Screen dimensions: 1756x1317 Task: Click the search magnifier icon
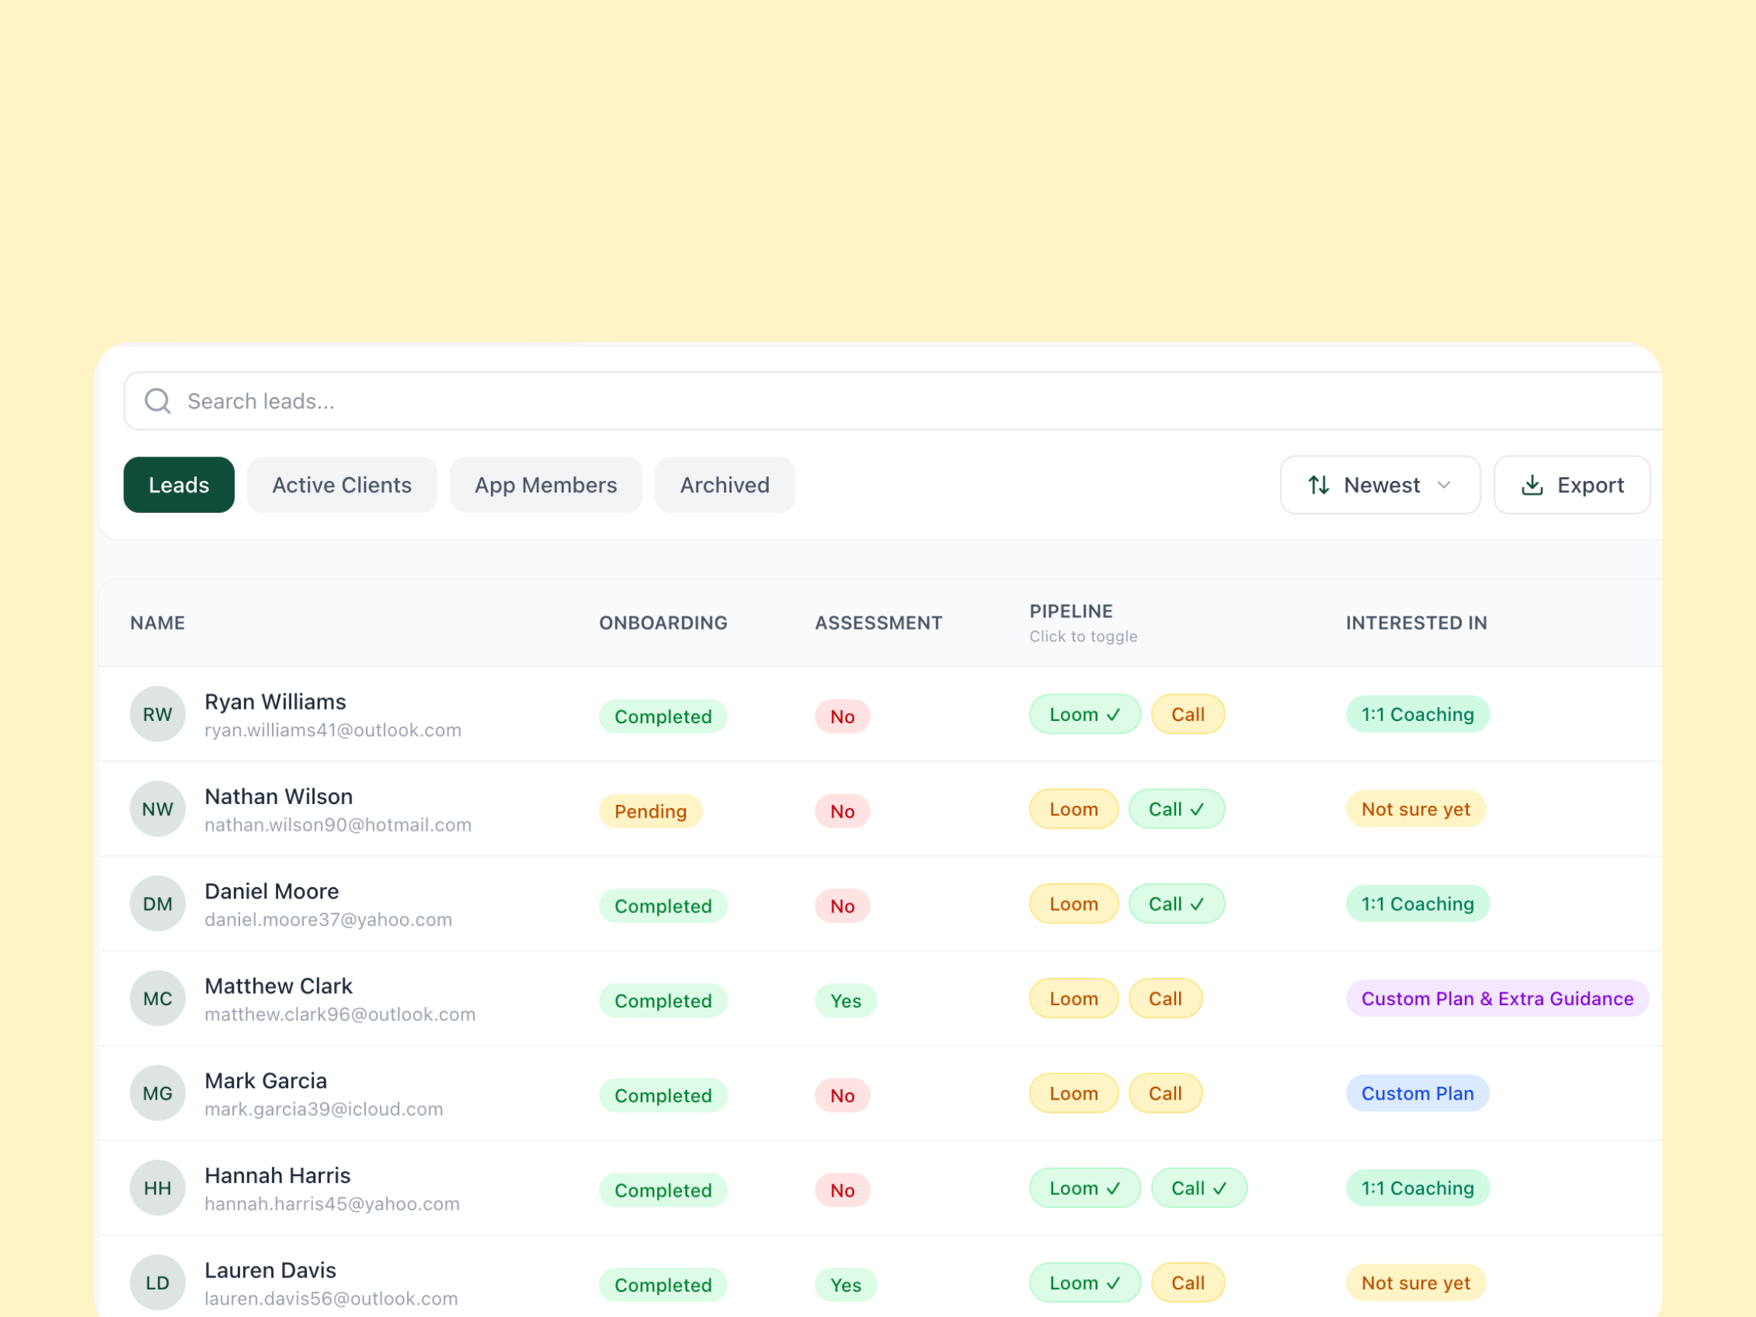158,401
